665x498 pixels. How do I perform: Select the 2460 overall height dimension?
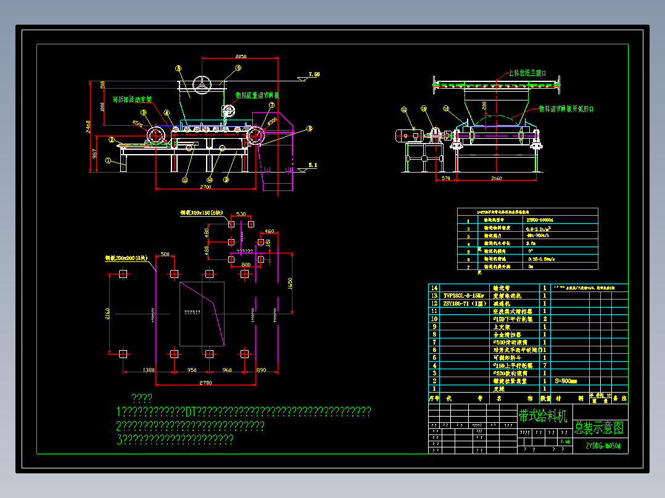(88, 127)
